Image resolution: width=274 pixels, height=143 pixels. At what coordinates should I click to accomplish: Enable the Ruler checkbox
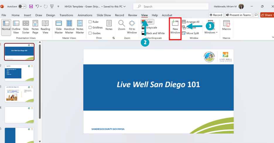(90, 22)
